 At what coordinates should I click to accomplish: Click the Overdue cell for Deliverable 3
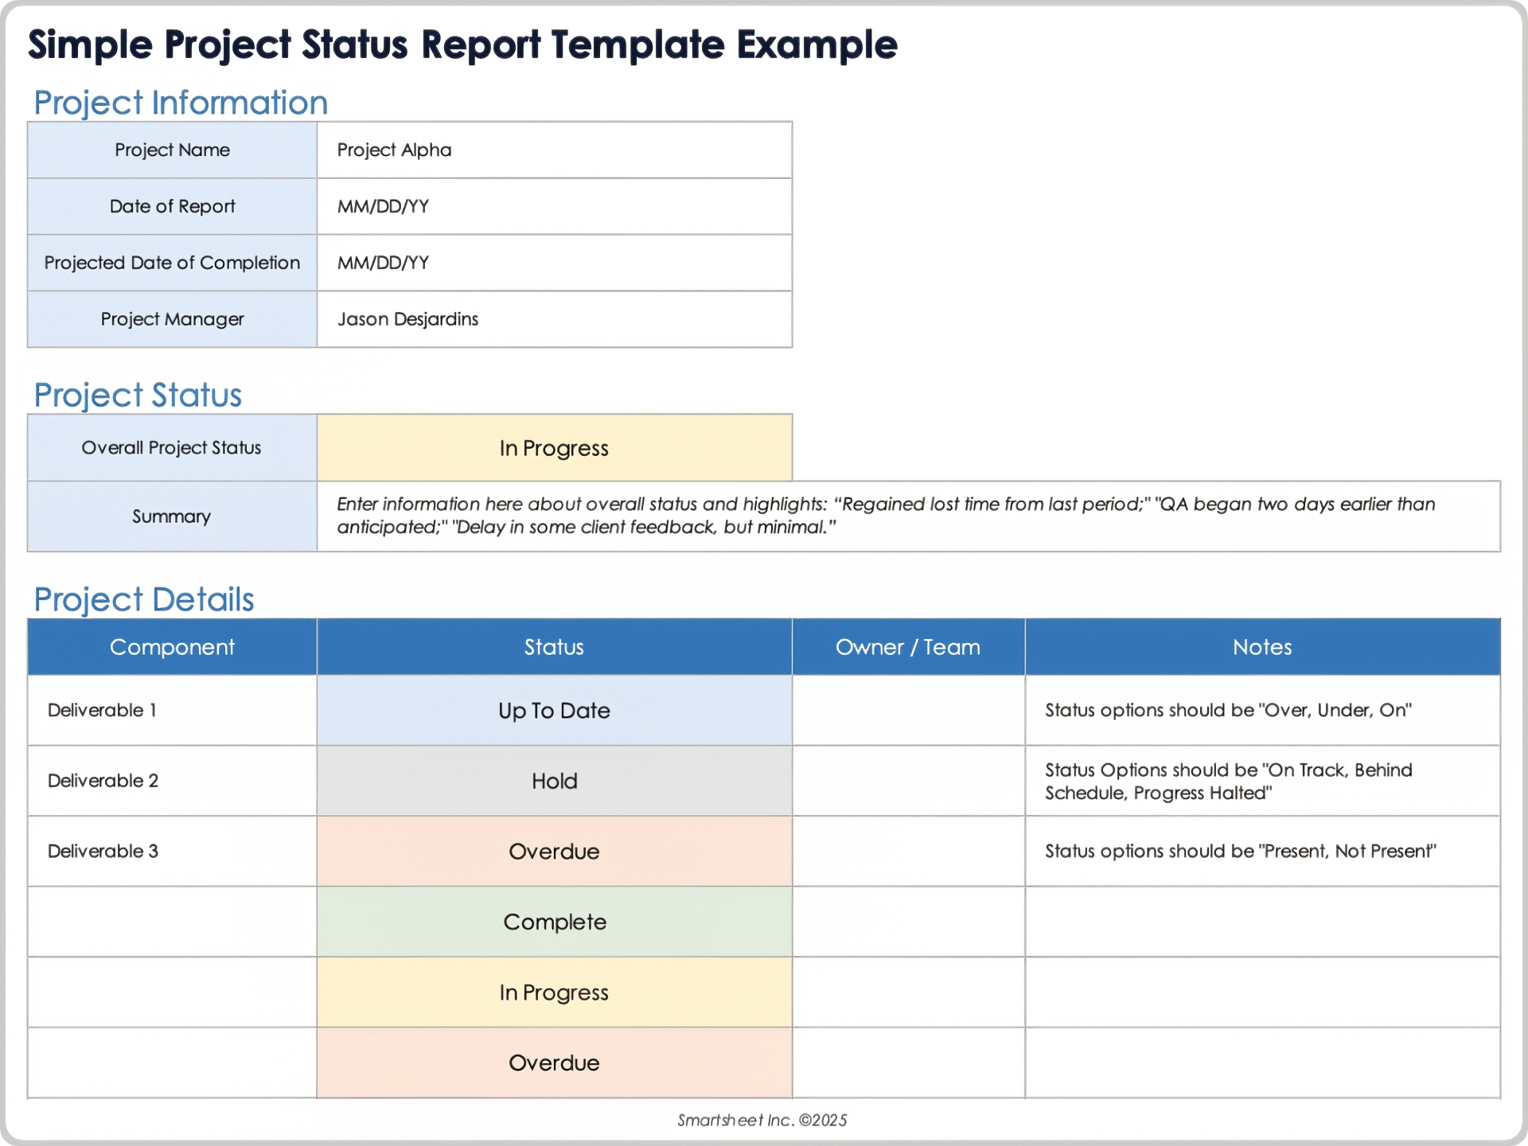pyautogui.click(x=553, y=851)
